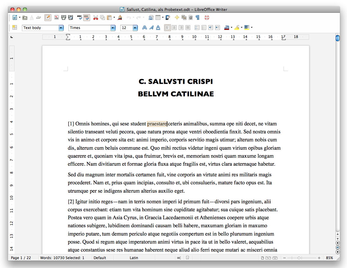Expand the paragraph style dropdown arrow
The width and height of the screenshot is (347, 268).
click(x=61, y=28)
